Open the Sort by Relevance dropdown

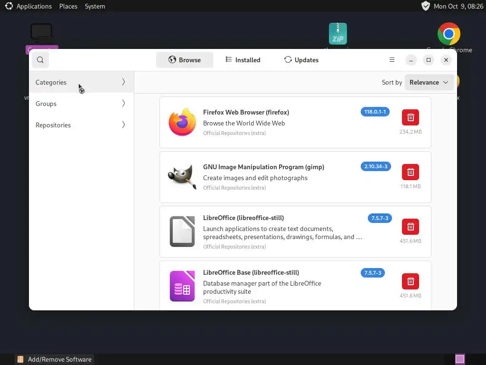click(x=429, y=82)
